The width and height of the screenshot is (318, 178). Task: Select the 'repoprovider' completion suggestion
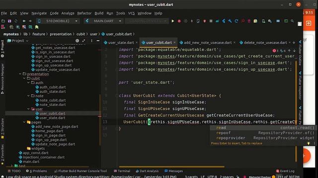coord(262,138)
